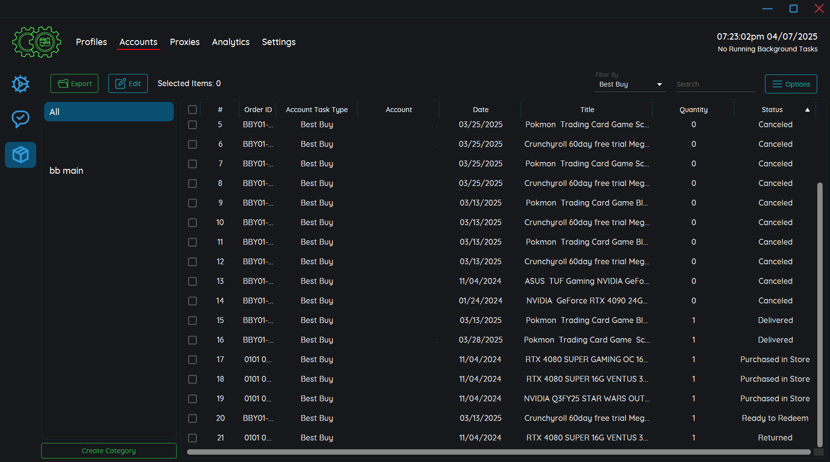The height and width of the screenshot is (462, 830).
Task: Select the bb main category
Action: 67,171
